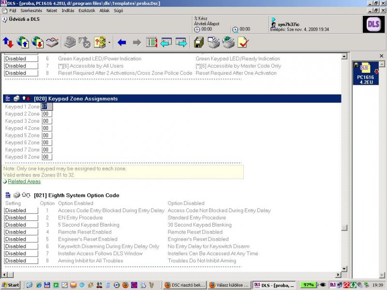Viewport: 387px width, 290px height.
Task: Open dropdown arrow next to yellow telephones icon
Action: click(x=109, y=43)
